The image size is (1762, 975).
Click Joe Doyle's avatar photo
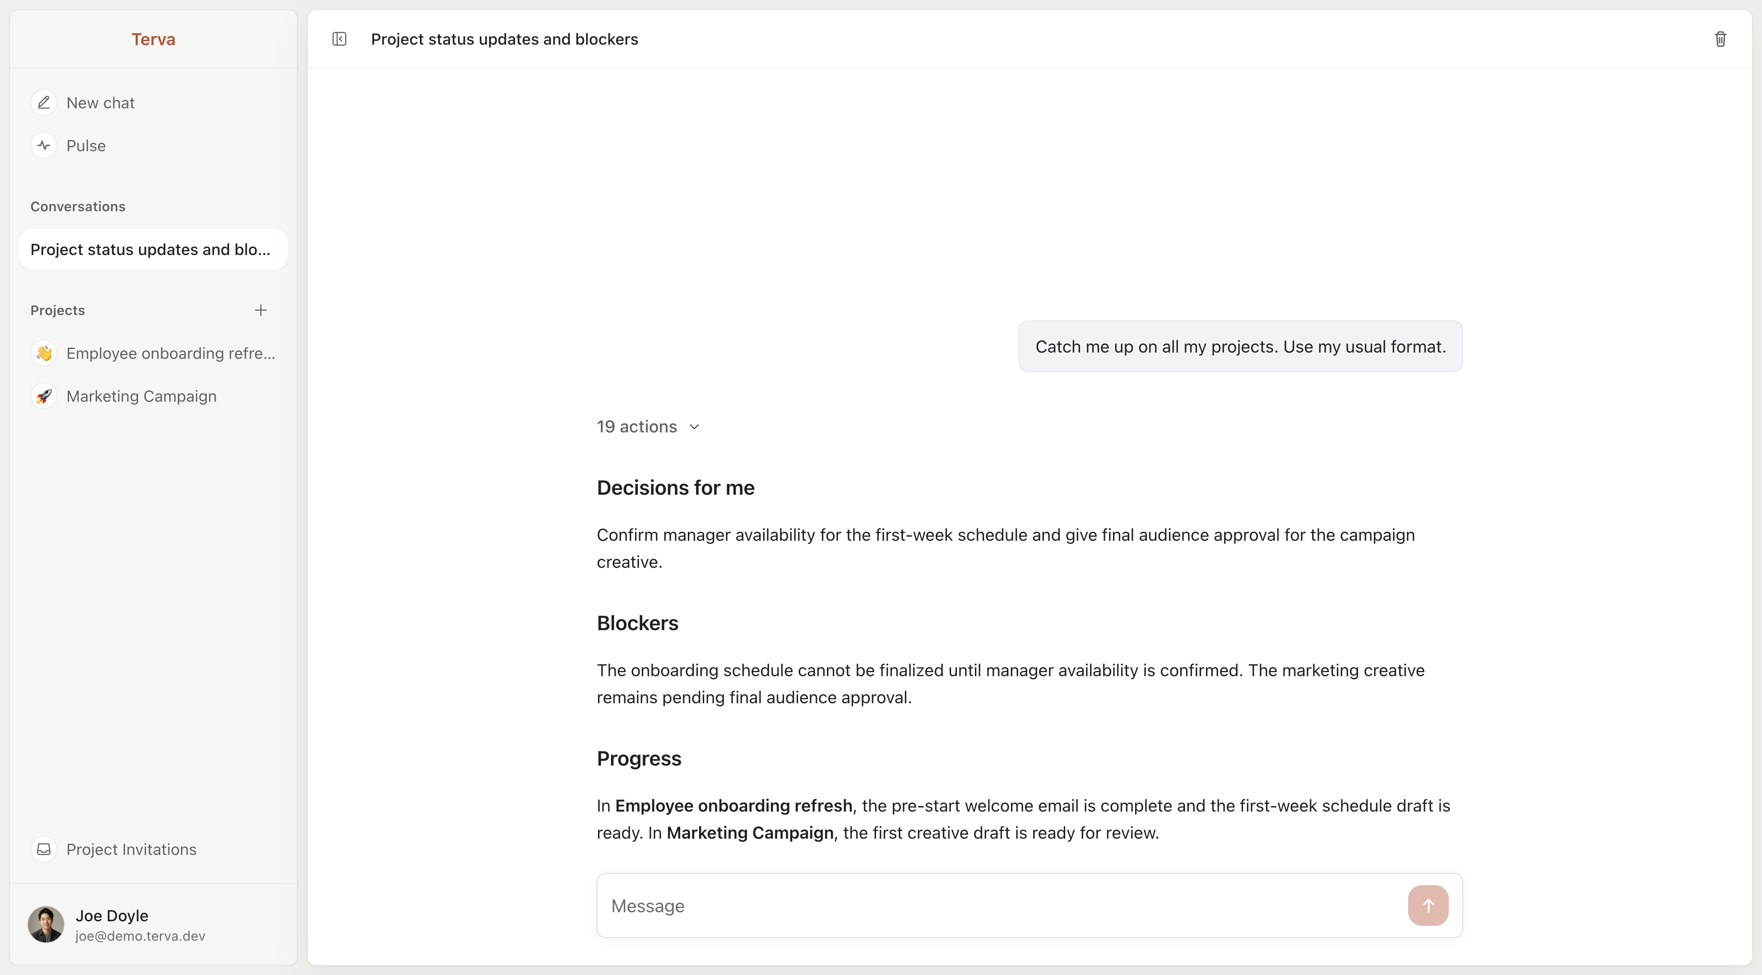(46, 924)
